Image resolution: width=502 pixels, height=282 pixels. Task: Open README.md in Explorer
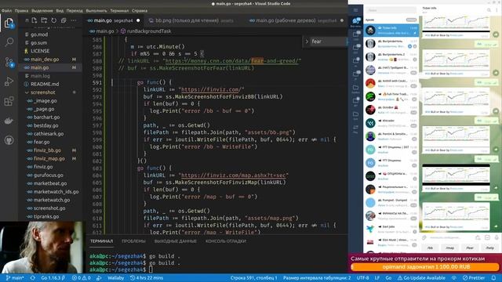click(45, 84)
